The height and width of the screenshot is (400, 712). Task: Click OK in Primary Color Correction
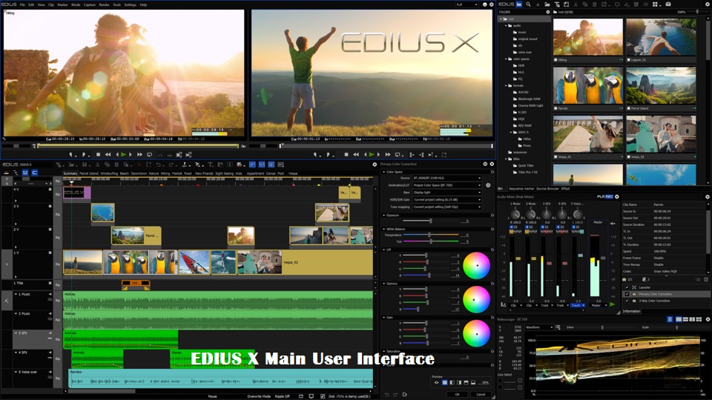point(458,394)
